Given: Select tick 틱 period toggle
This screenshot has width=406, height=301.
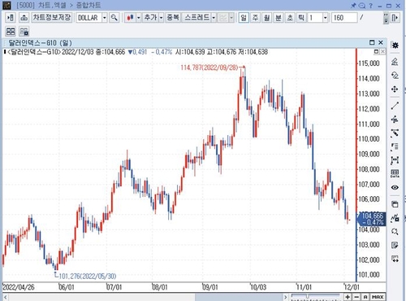Looking at the screenshot, I should [301, 18].
